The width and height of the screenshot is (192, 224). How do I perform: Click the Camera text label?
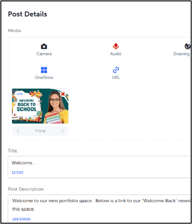pos(44,54)
